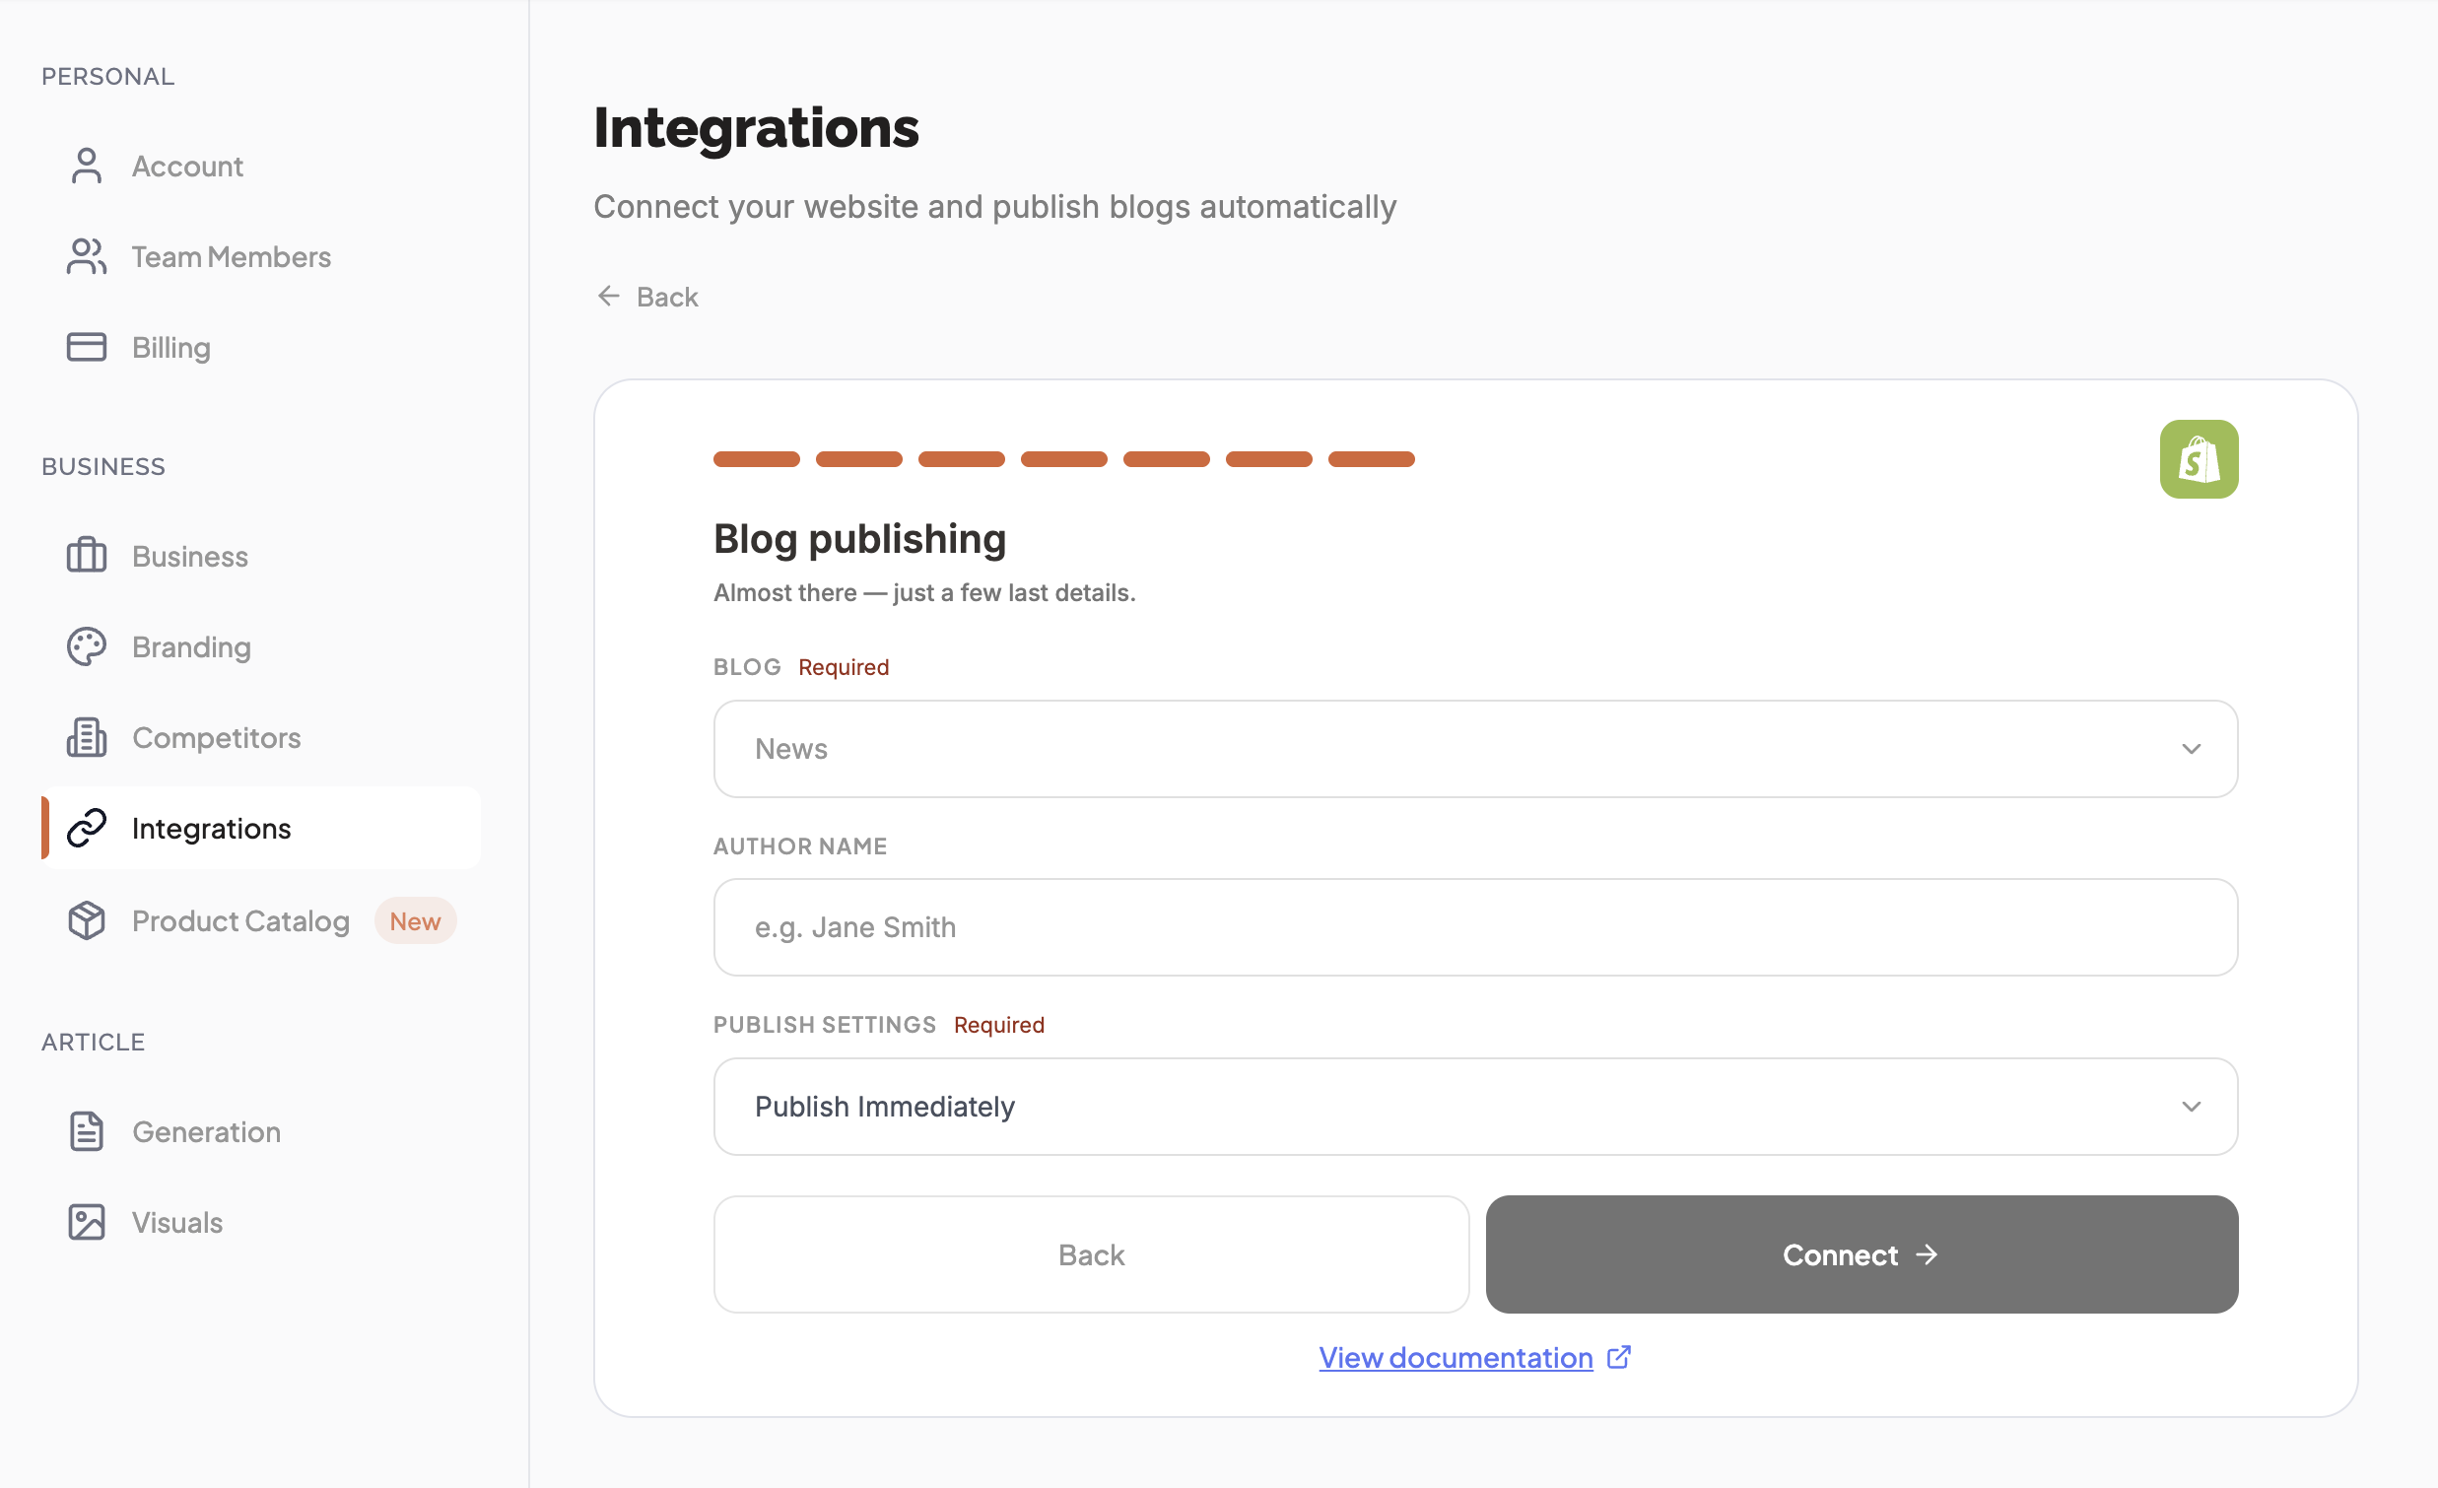Click the Visuals image icon
The image size is (2438, 1488).
tap(87, 1223)
